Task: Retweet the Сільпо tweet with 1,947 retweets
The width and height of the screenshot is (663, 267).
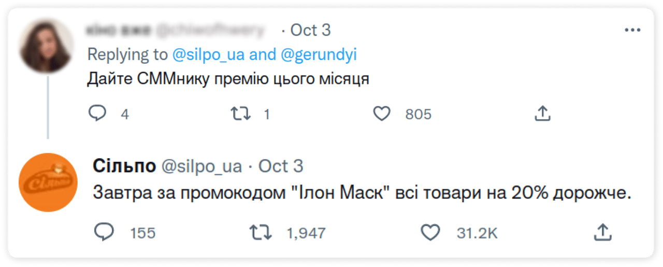Action: point(261,233)
